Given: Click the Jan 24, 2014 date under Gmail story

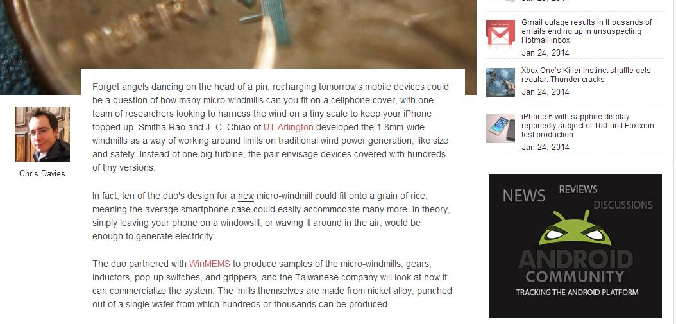Looking at the screenshot, I should click(x=545, y=53).
